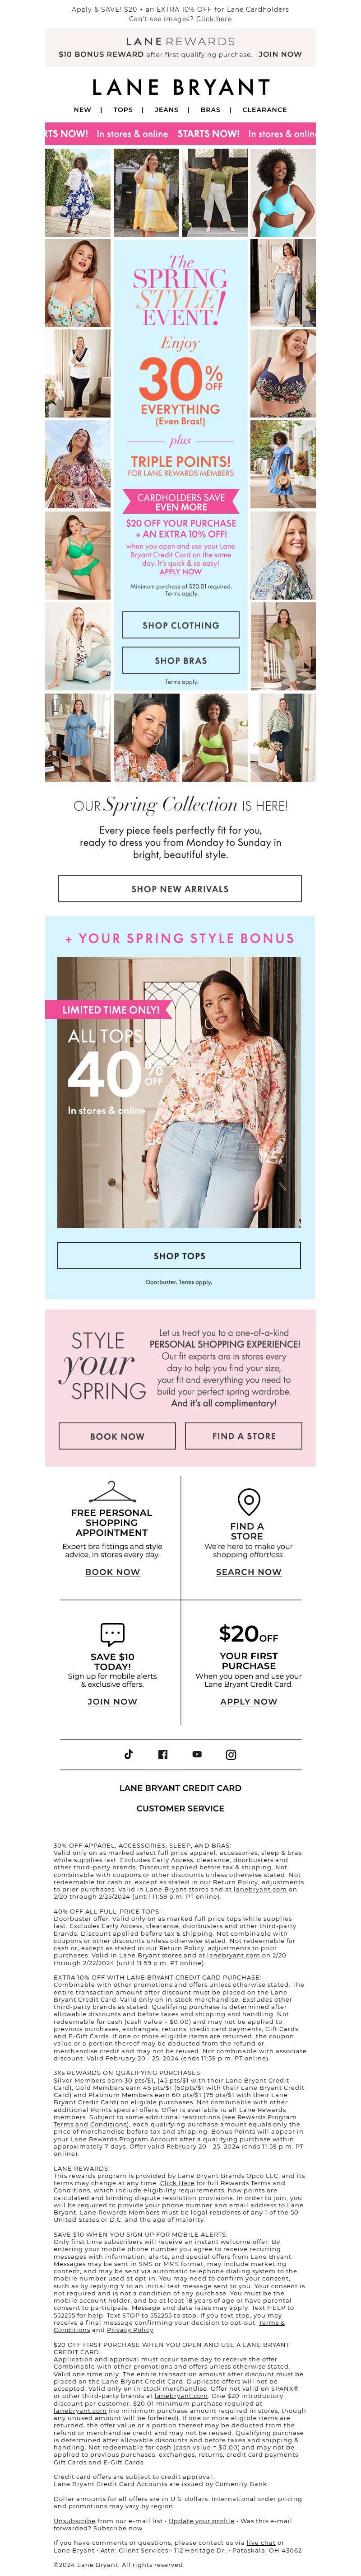Open the TikTok social icon
Screen dimensions: 361x2576
pos(128,1754)
